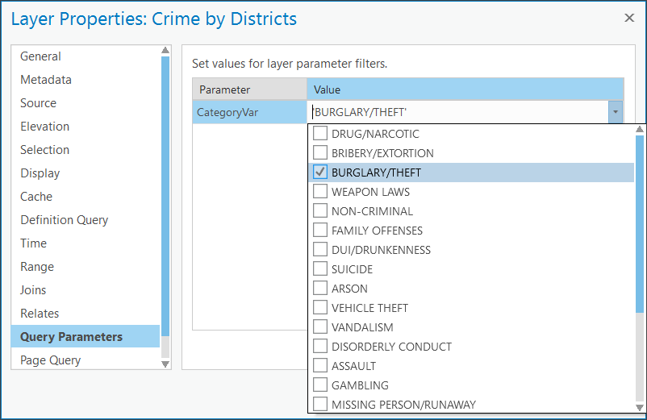The height and width of the screenshot is (420, 647).
Task: Check the DUI/DRUNKENNESS checkbox
Action: coord(320,250)
